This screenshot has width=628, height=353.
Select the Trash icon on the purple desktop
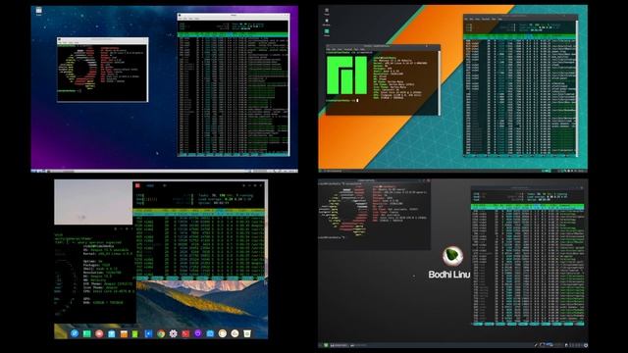[x=39, y=11]
